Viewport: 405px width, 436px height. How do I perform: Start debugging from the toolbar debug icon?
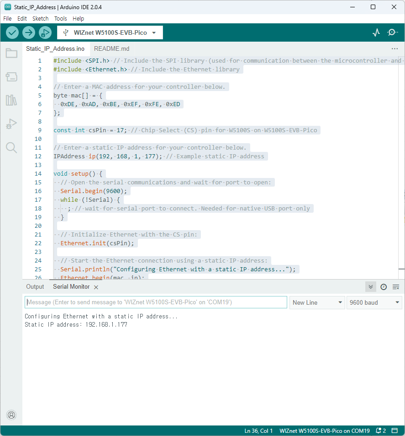click(x=45, y=32)
